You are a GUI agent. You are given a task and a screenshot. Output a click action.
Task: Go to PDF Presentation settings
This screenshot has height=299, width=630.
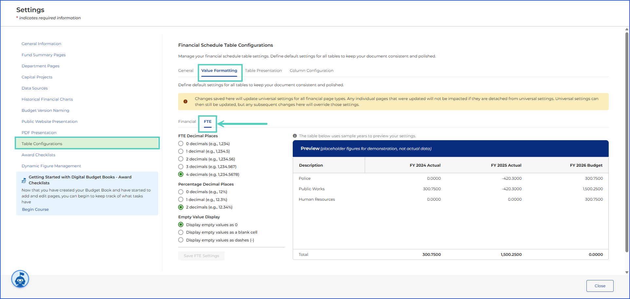(x=39, y=133)
